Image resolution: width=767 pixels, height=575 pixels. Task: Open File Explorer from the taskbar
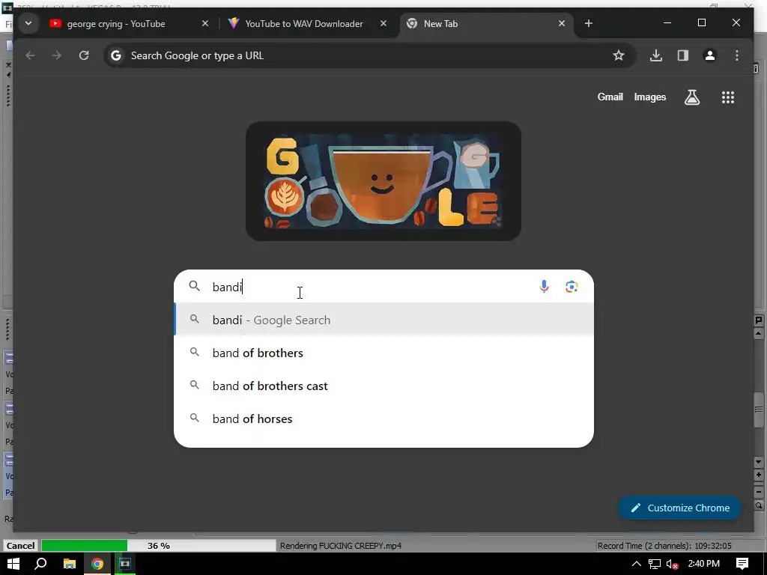click(x=70, y=564)
